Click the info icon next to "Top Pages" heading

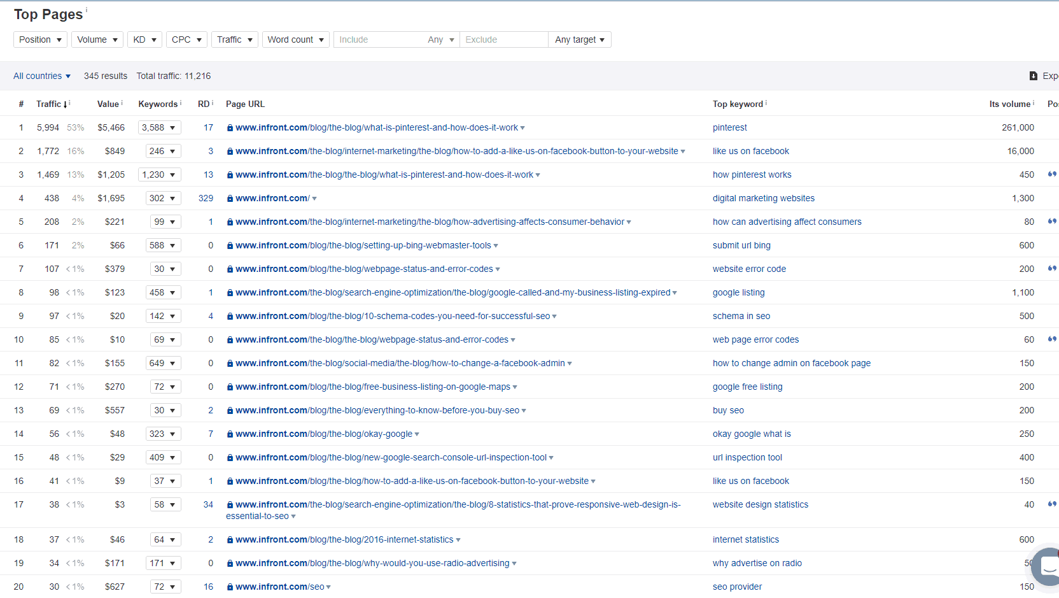pyautogui.click(x=87, y=8)
